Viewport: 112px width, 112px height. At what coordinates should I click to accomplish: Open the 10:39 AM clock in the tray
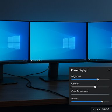tap(106, 109)
